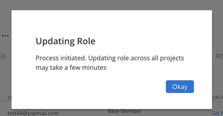The image size is (223, 116).
Task: Click the partially hidden RE label at right
Action: pos(219,56)
